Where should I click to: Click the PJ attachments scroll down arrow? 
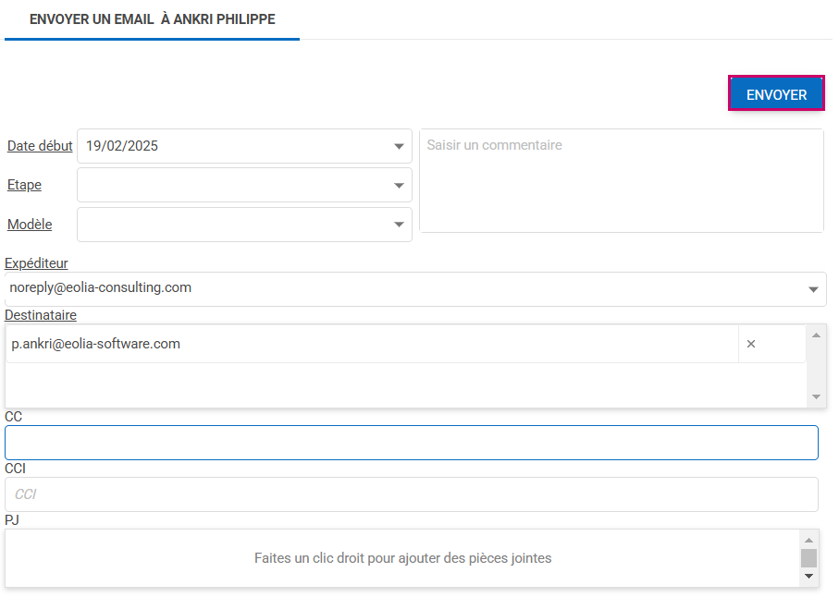(809, 576)
